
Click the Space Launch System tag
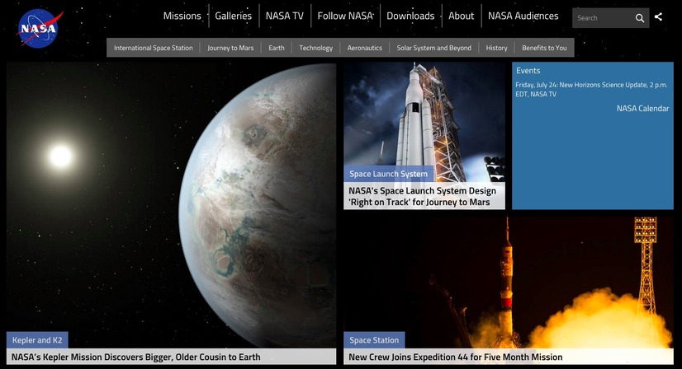point(388,174)
